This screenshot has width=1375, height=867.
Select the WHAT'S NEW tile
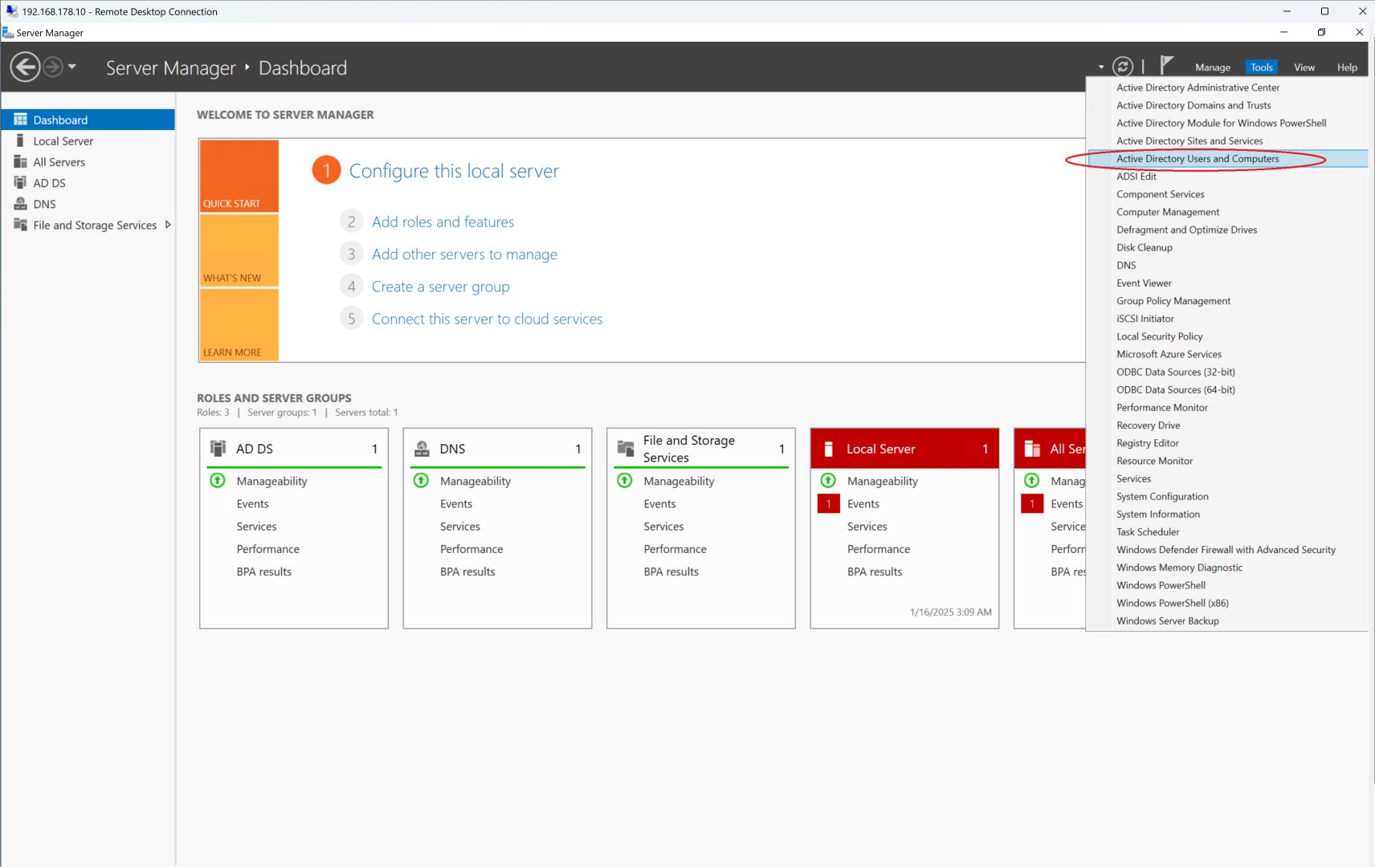coord(239,251)
